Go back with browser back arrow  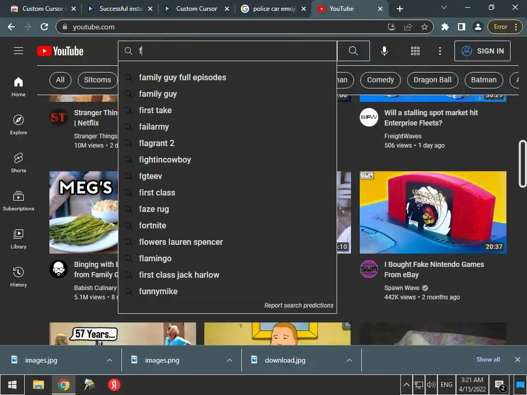tap(11, 27)
